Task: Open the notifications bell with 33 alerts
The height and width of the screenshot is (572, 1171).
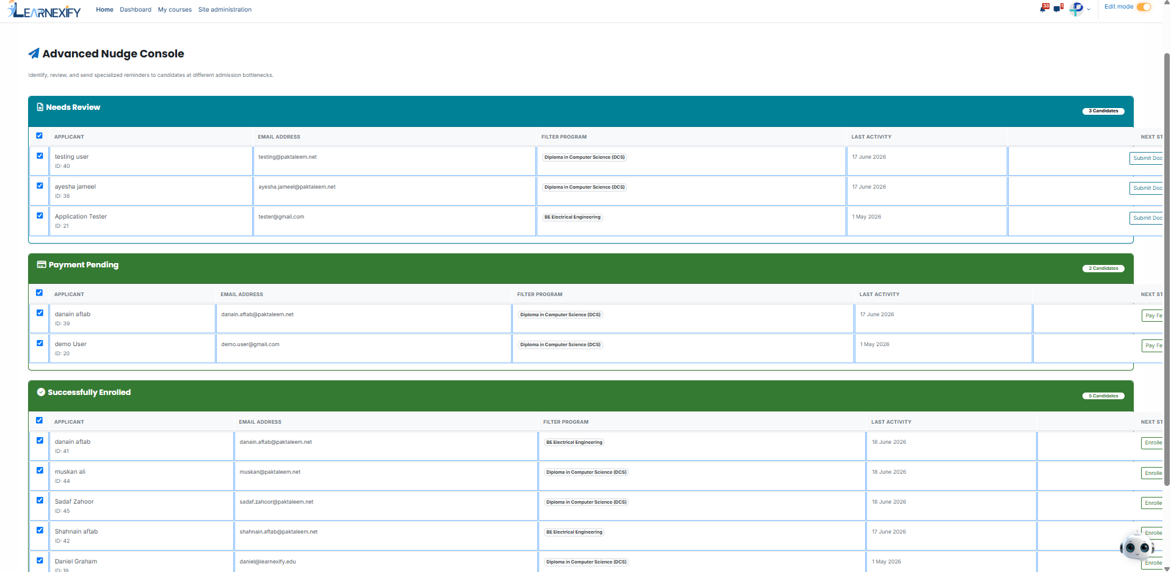Action: coord(1044,8)
